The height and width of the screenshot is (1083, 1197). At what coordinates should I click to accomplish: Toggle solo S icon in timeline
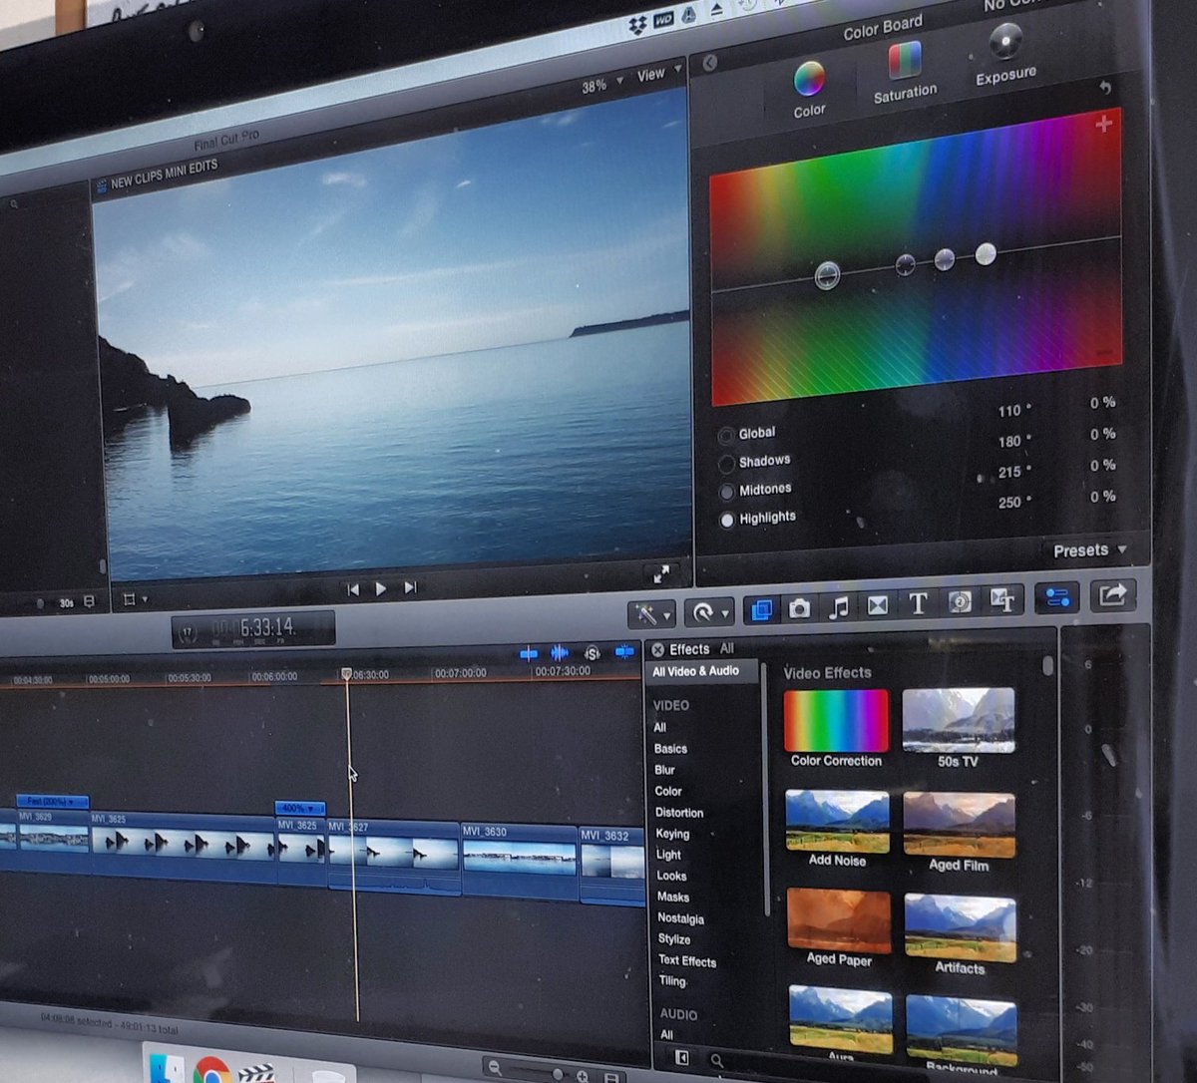[592, 652]
